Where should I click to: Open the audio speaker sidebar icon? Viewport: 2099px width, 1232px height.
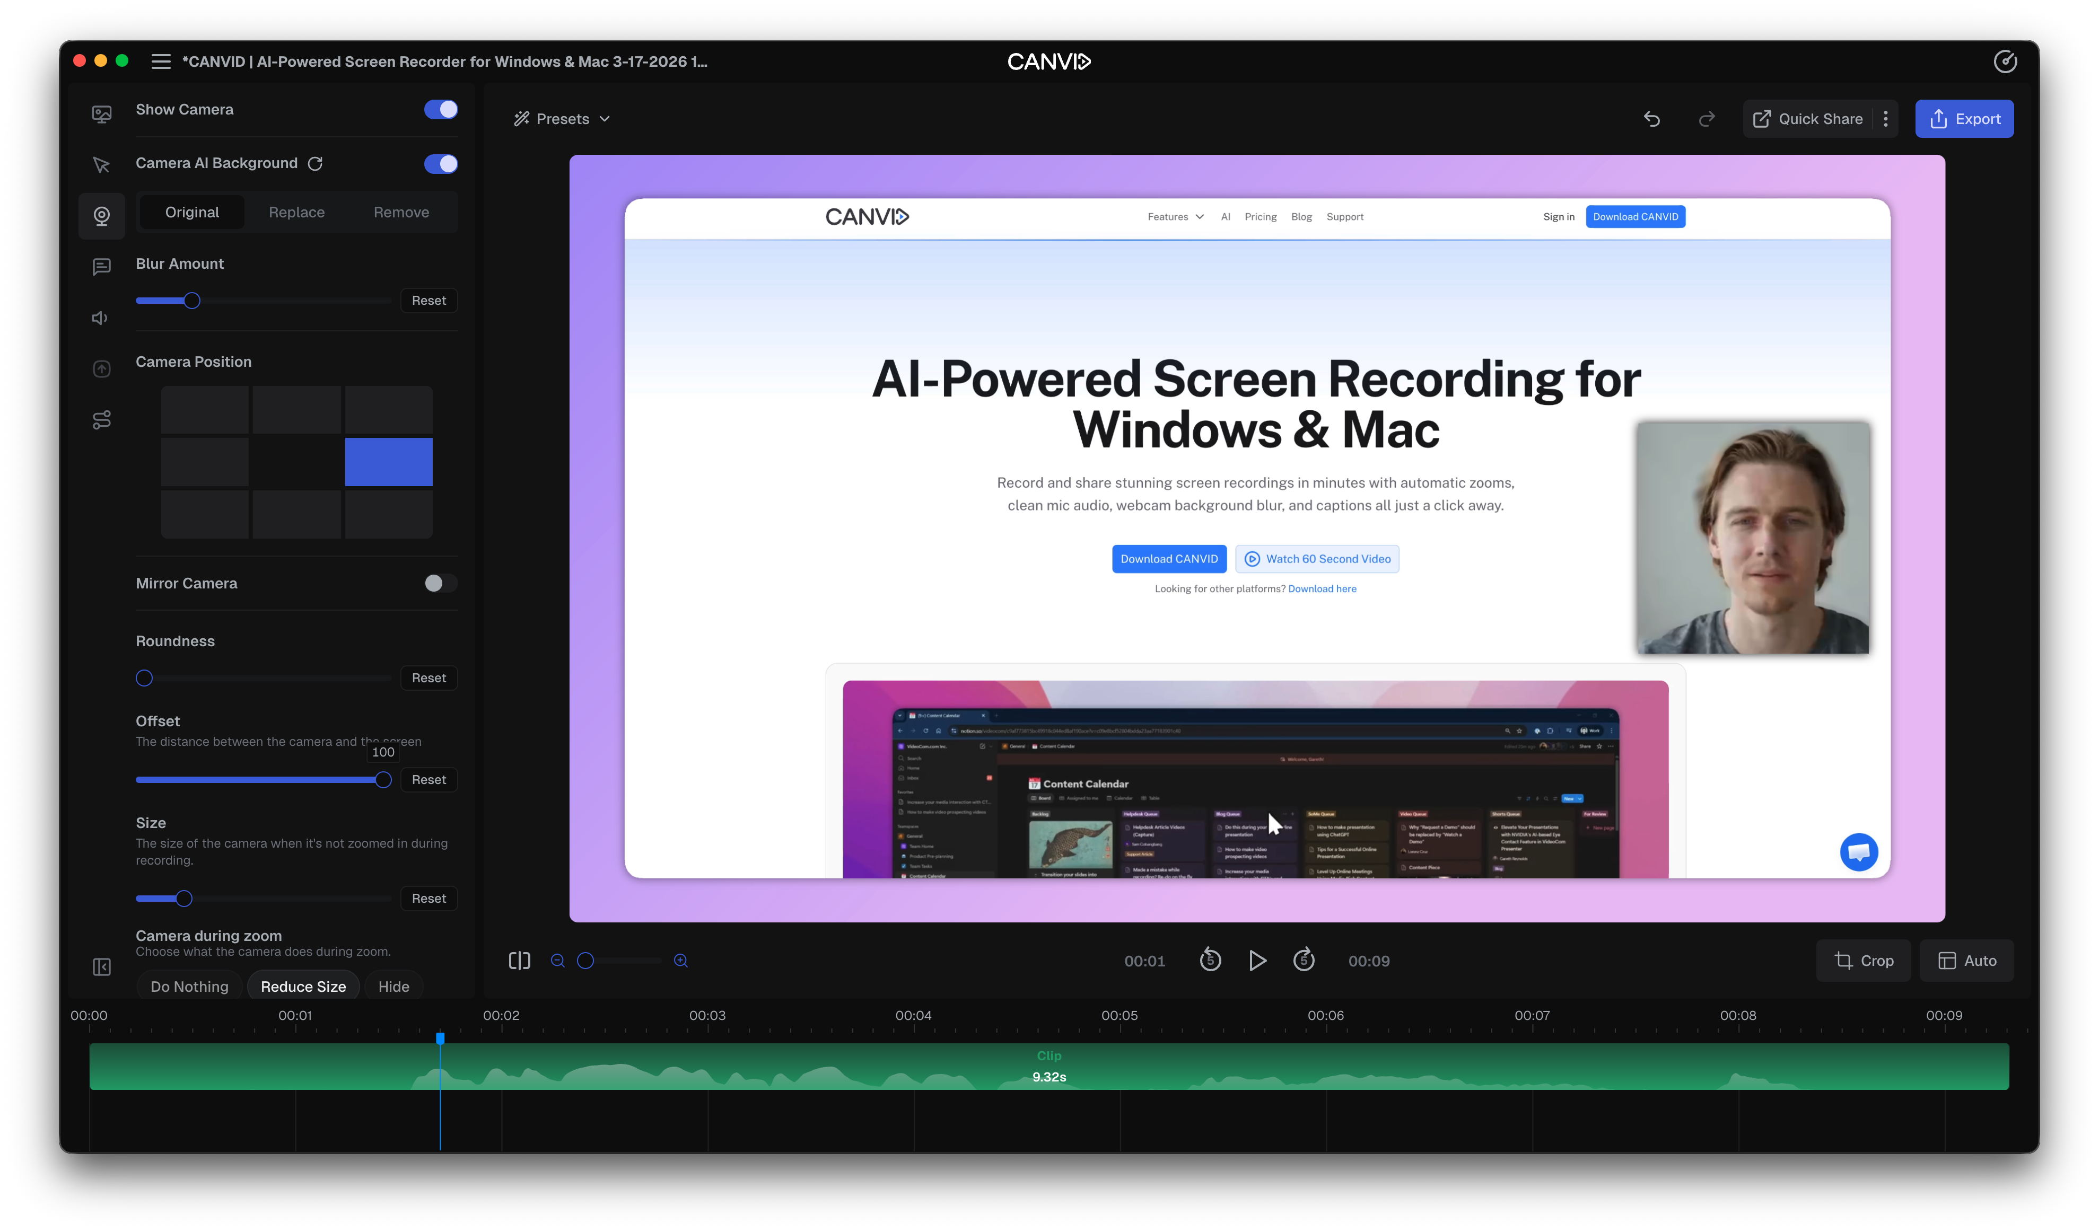tap(101, 318)
